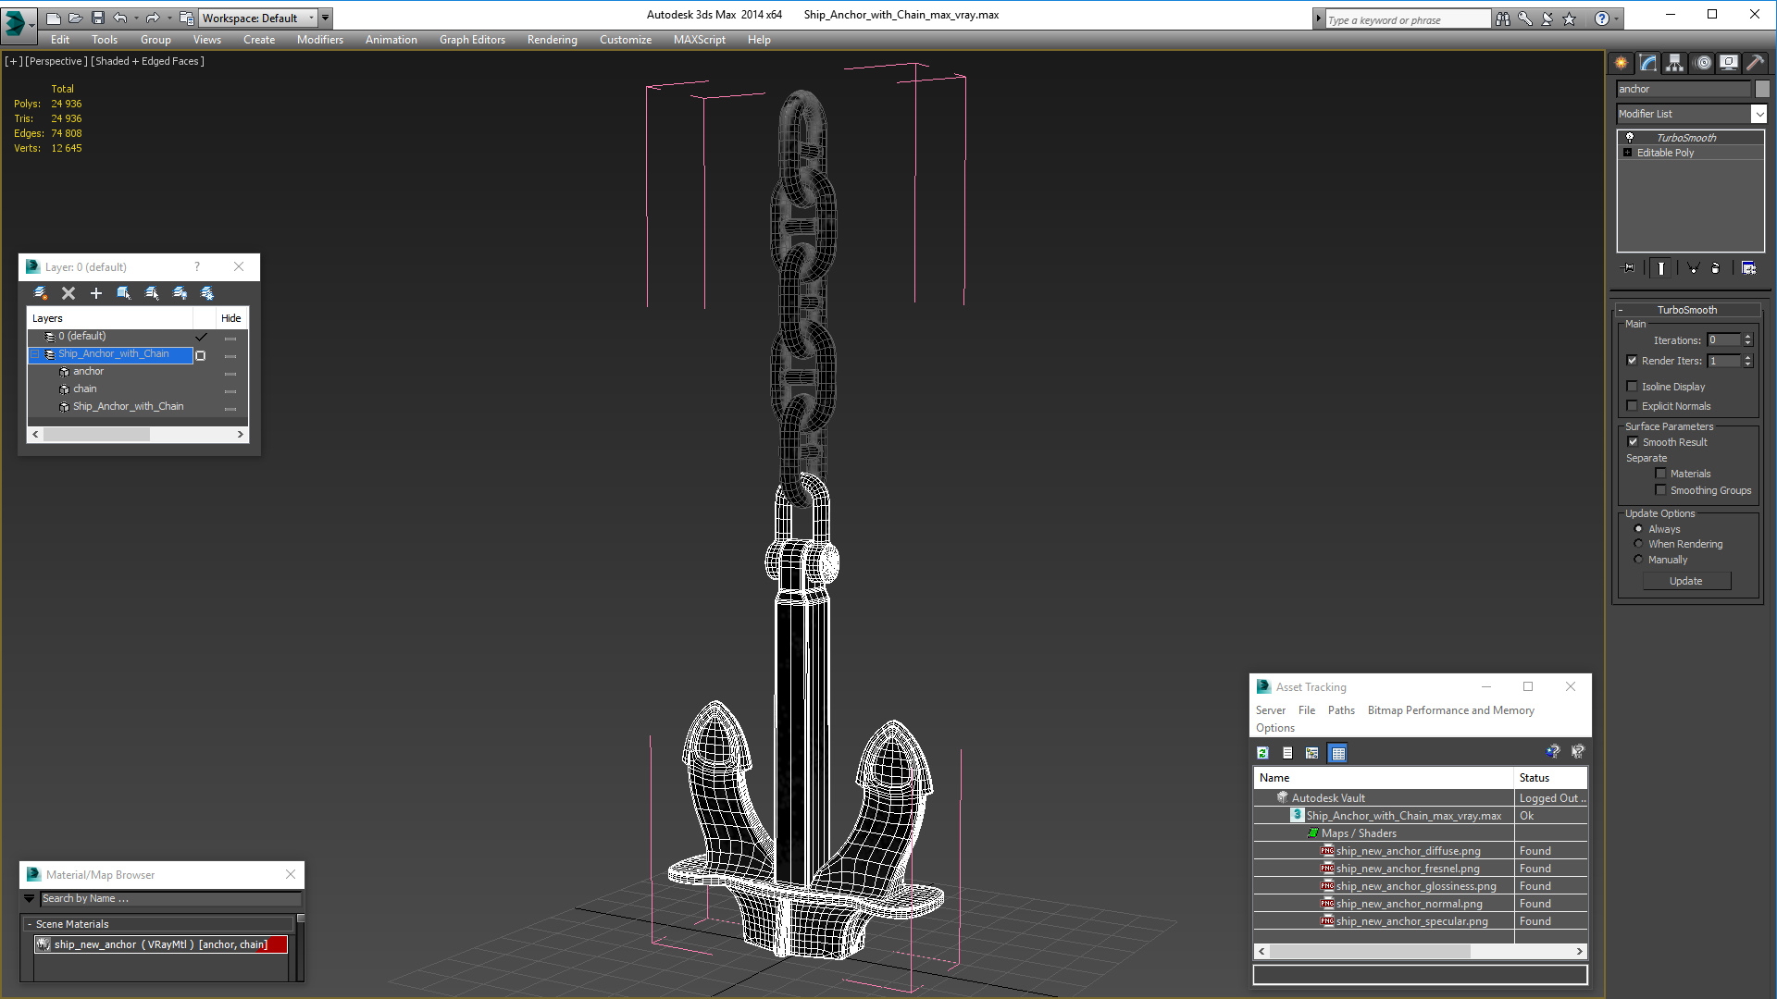Open the Hierarchy command panel tab
This screenshot has height=999, width=1777.
click(x=1675, y=63)
